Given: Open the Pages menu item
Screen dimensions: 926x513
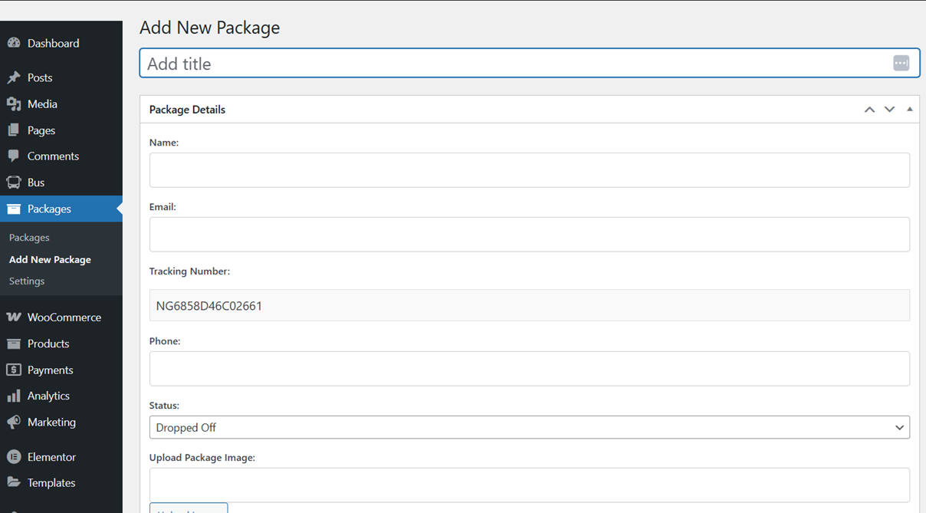Looking at the screenshot, I should (x=41, y=130).
